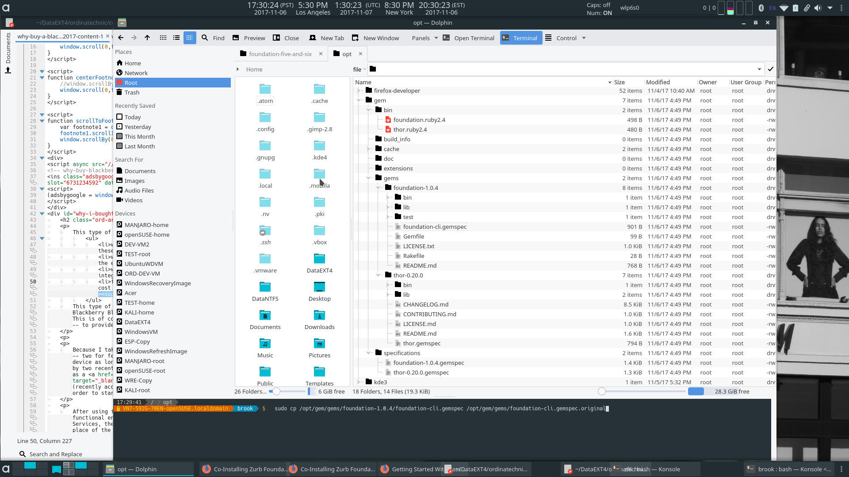Open the Find search tool

(x=213, y=38)
